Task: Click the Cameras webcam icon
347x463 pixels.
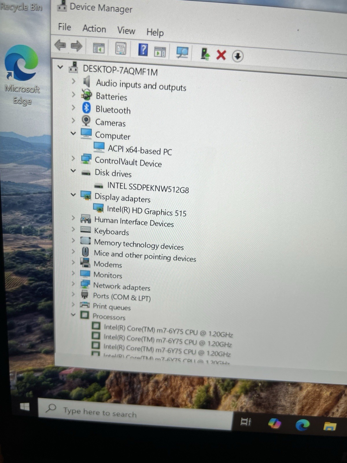Action: [x=86, y=120]
